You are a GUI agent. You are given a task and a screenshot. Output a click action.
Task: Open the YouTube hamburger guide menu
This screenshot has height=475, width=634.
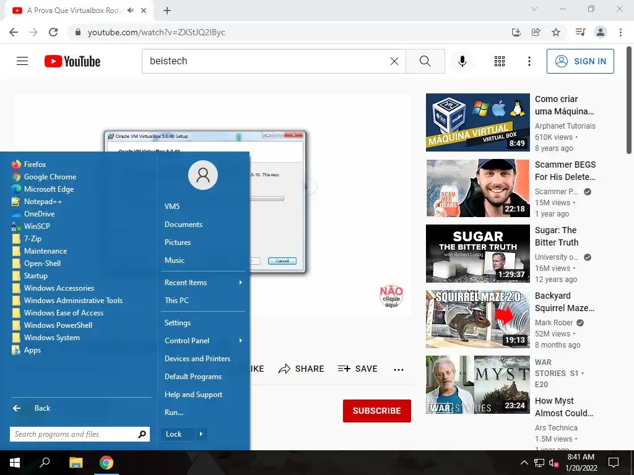click(x=22, y=61)
